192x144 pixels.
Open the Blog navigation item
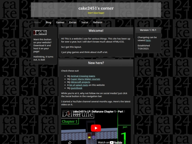coord(48,22)
